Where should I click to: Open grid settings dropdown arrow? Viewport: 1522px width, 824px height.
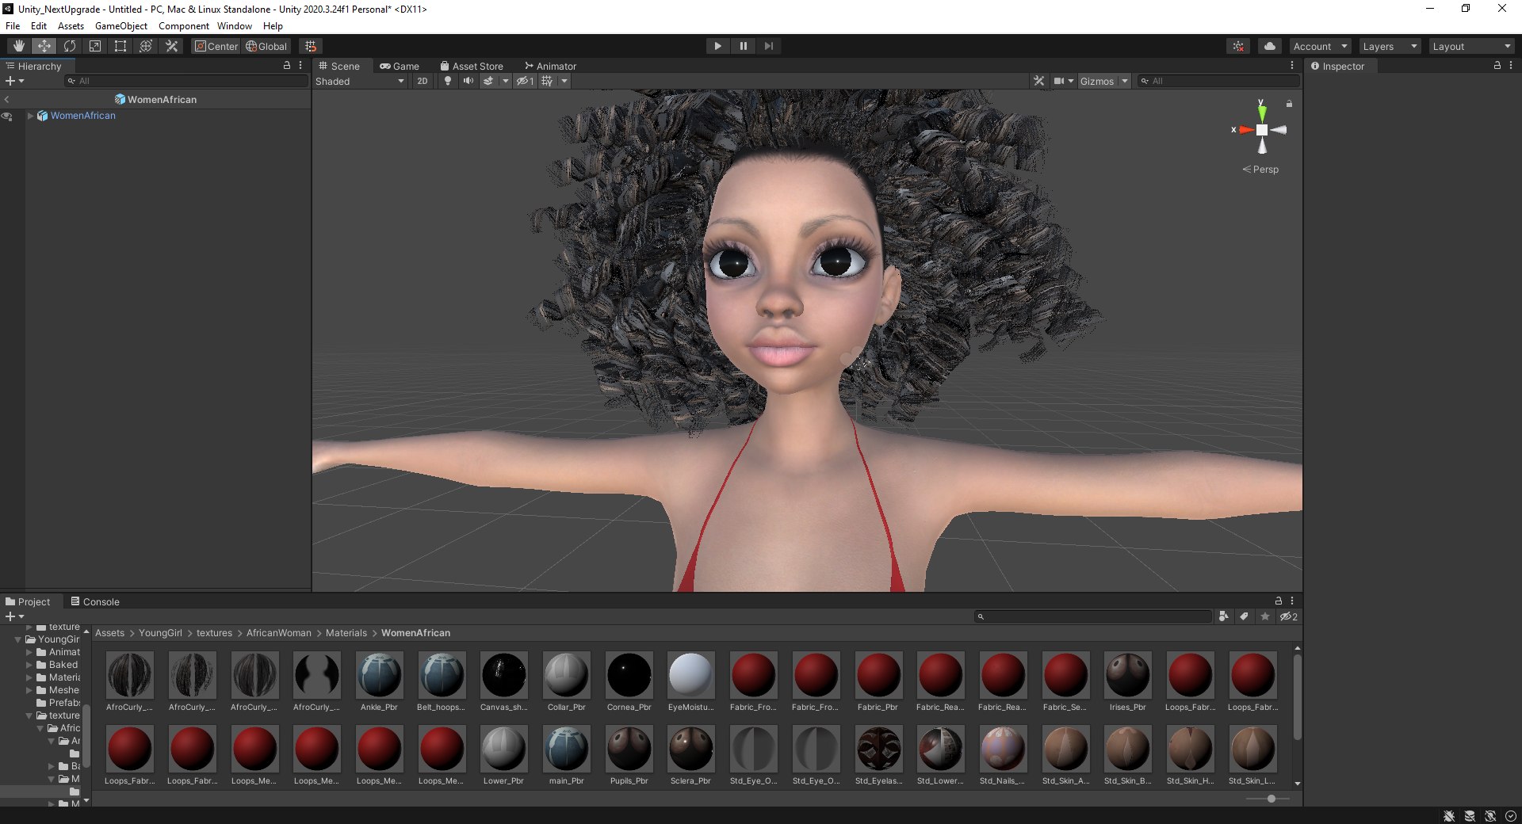point(564,81)
